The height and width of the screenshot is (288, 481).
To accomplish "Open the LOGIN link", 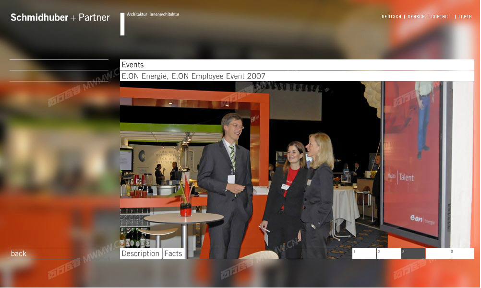I will point(465,17).
